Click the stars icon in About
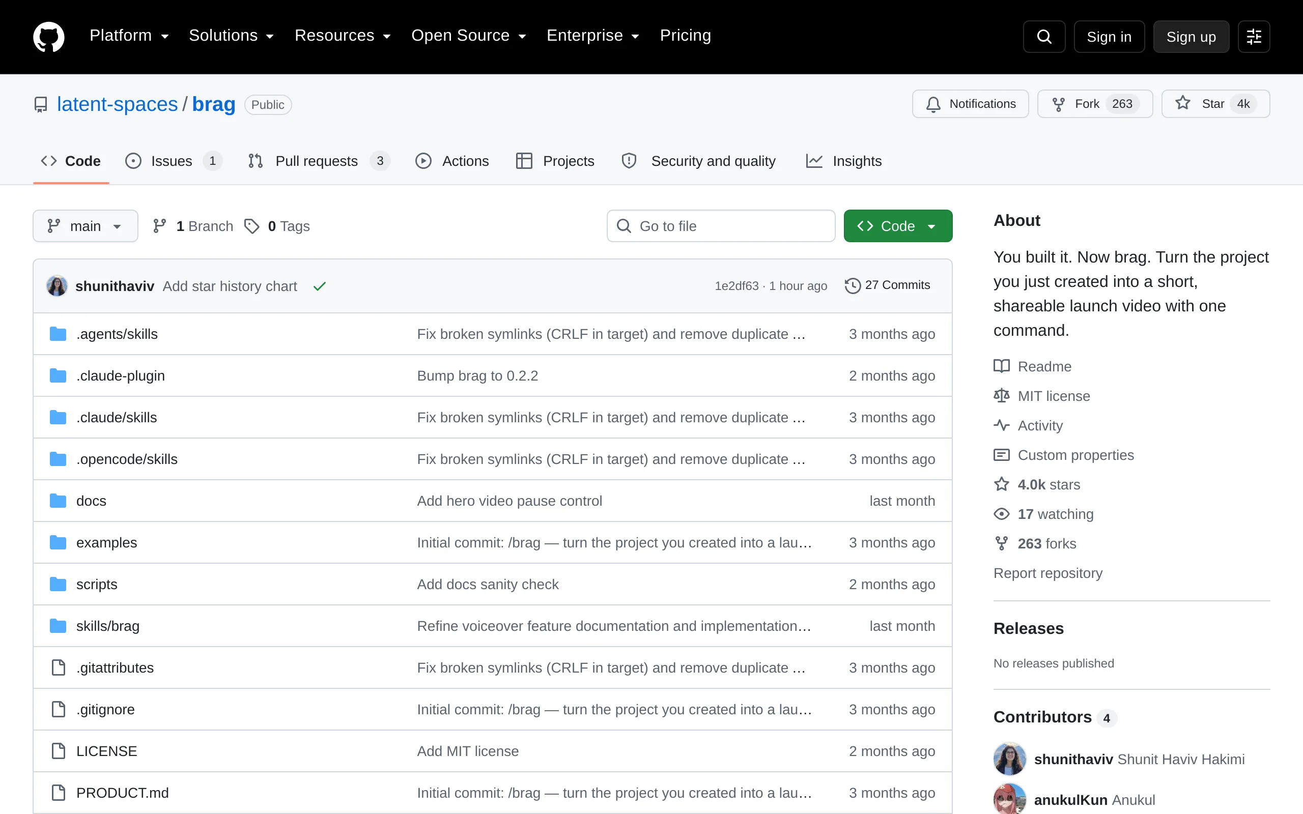The width and height of the screenshot is (1303, 814). tap(1001, 484)
